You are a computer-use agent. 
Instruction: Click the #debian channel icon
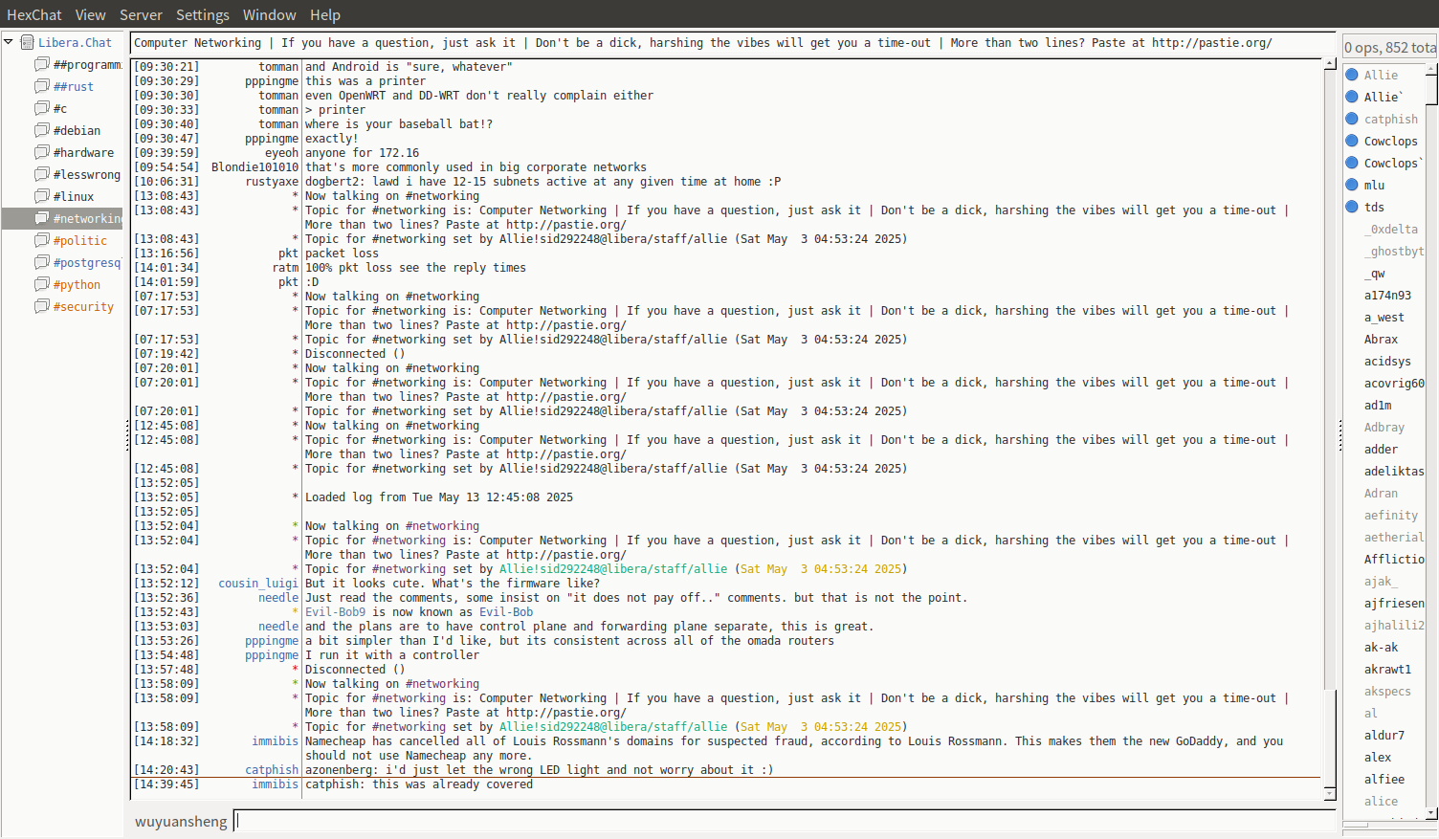(41, 130)
